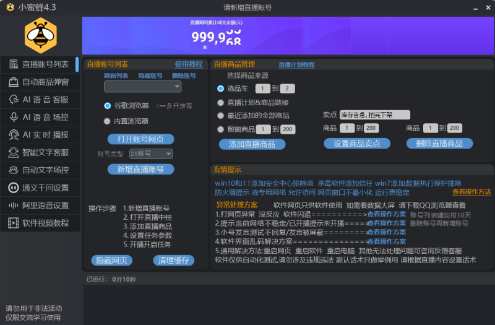Click 商品 start field above 设置商品卖点
495x325 pixels.
(347, 128)
